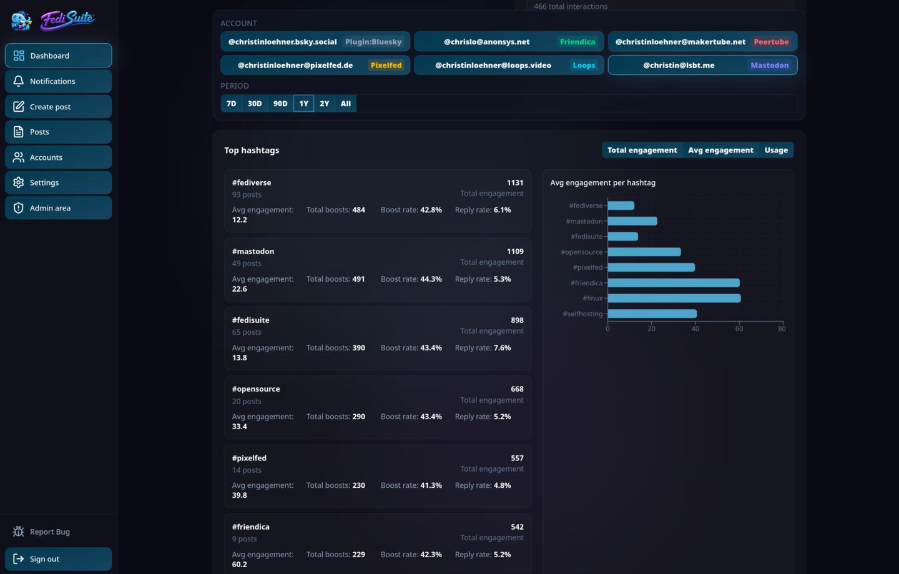Open the Admin area
This screenshot has width=899, height=574.
59,208
